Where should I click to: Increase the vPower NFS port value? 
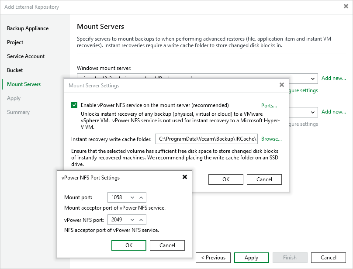pos(141,220)
